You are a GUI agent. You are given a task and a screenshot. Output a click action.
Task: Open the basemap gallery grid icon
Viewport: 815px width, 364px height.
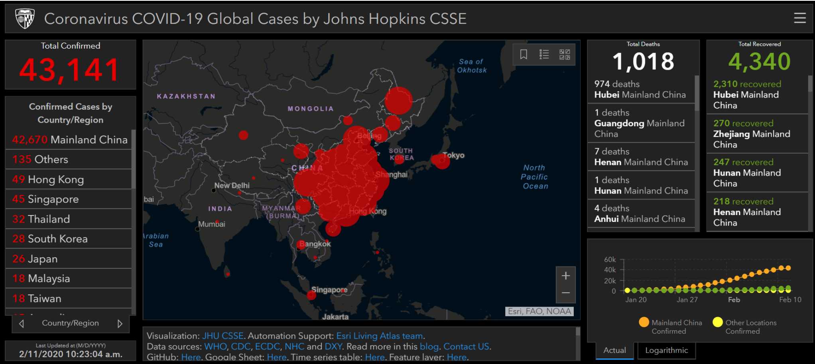click(x=564, y=54)
